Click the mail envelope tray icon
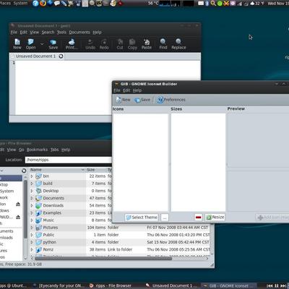This screenshot has width=289, height=289. [x=201, y=3]
